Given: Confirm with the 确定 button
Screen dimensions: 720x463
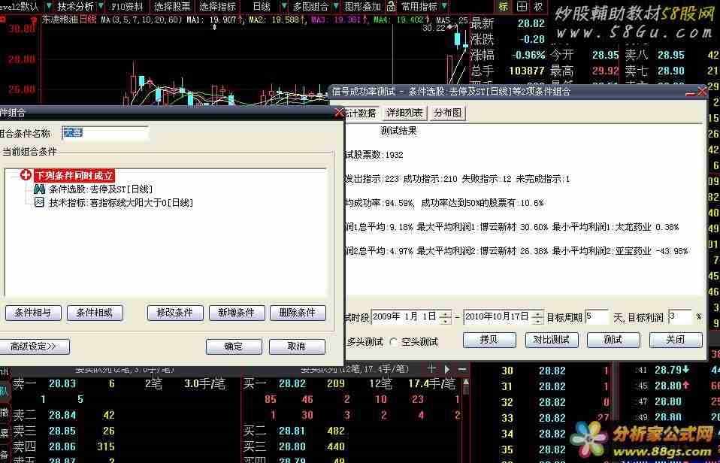Looking at the screenshot, I should [x=234, y=346].
